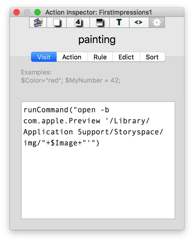Select the Edict tab
The width and height of the screenshot is (194, 242).
coord(126,57)
